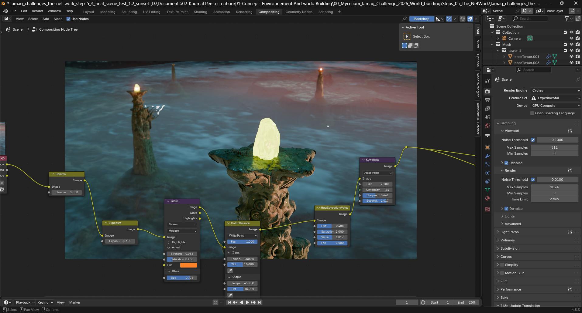
Task: Enable Open Shading Language checkbox
Action: click(x=532, y=113)
